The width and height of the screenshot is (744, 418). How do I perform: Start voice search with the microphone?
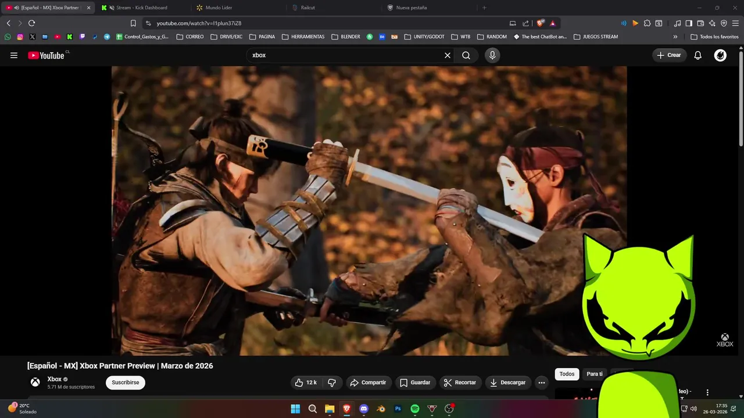pos(492,55)
